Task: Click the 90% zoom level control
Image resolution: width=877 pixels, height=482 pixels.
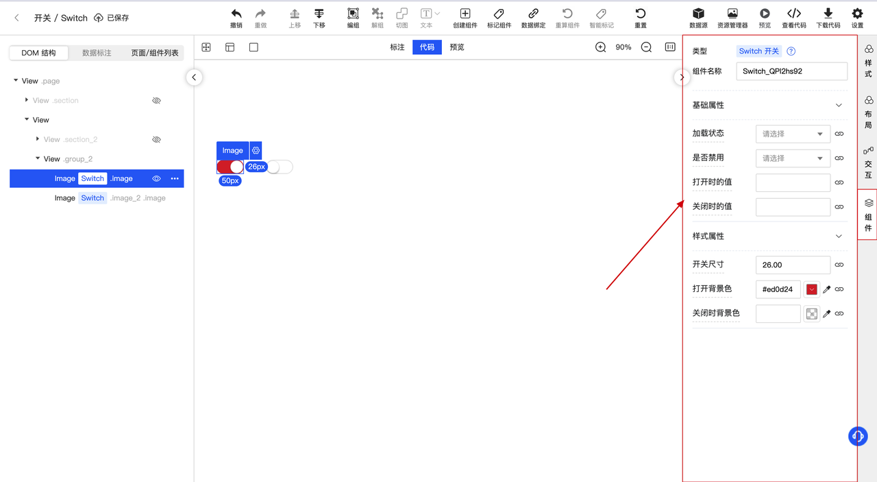Action: pos(623,47)
